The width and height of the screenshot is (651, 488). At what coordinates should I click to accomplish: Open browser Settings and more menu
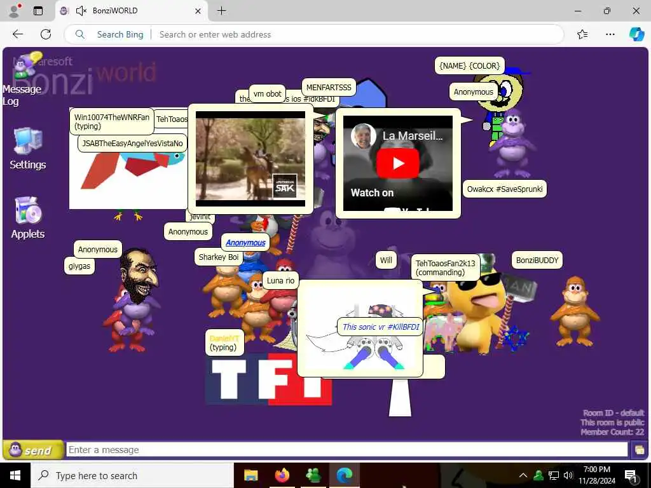point(610,34)
